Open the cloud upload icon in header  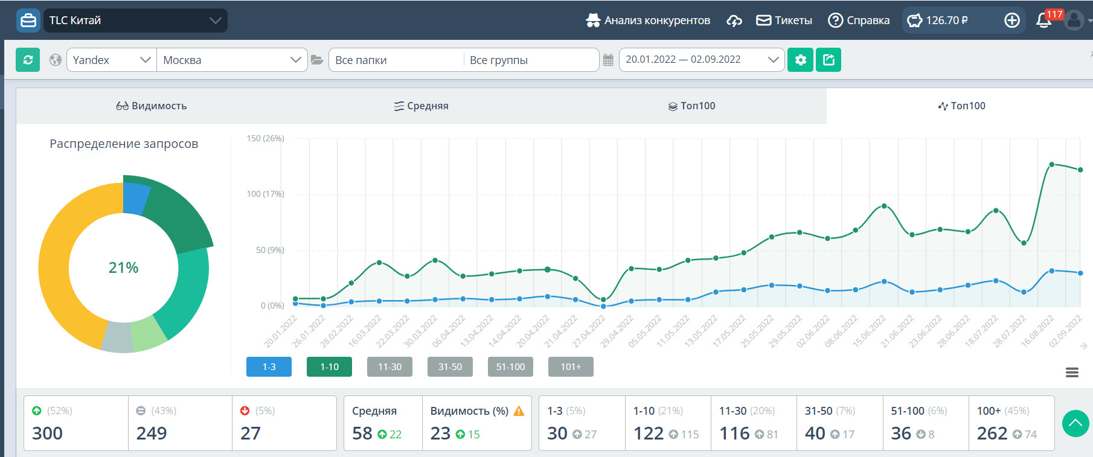point(734,21)
